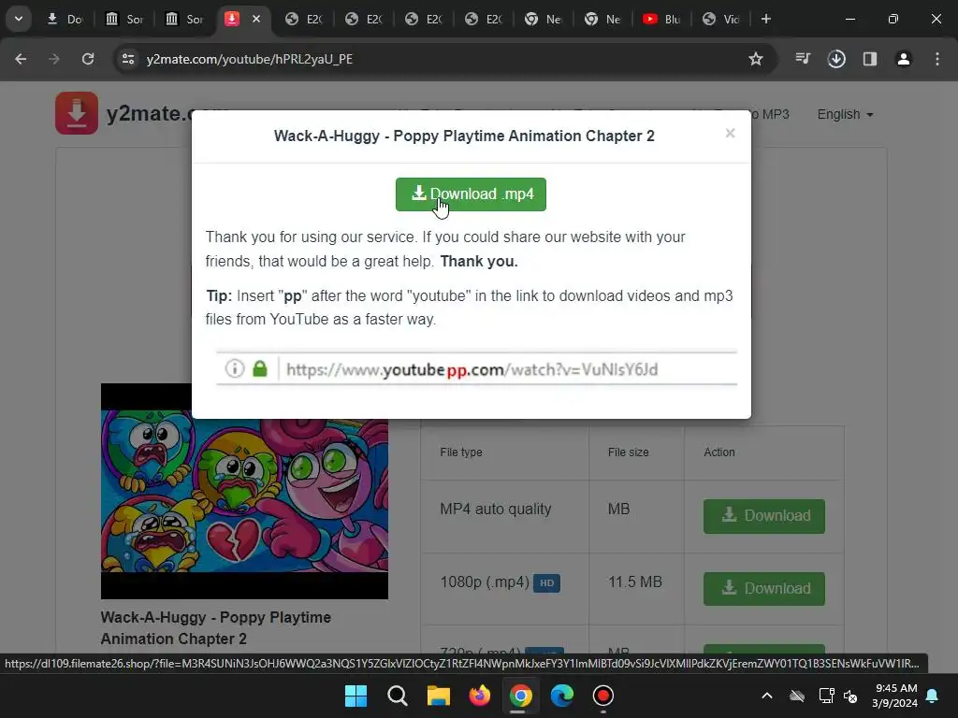Click the y2mate red download logo
958x718 pixels.
tap(77, 113)
